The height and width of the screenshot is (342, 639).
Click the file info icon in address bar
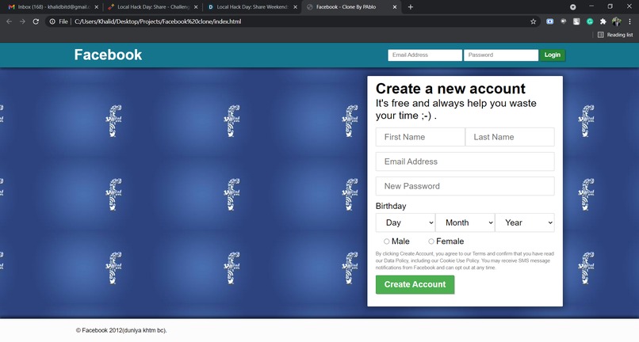(x=52, y=21)
